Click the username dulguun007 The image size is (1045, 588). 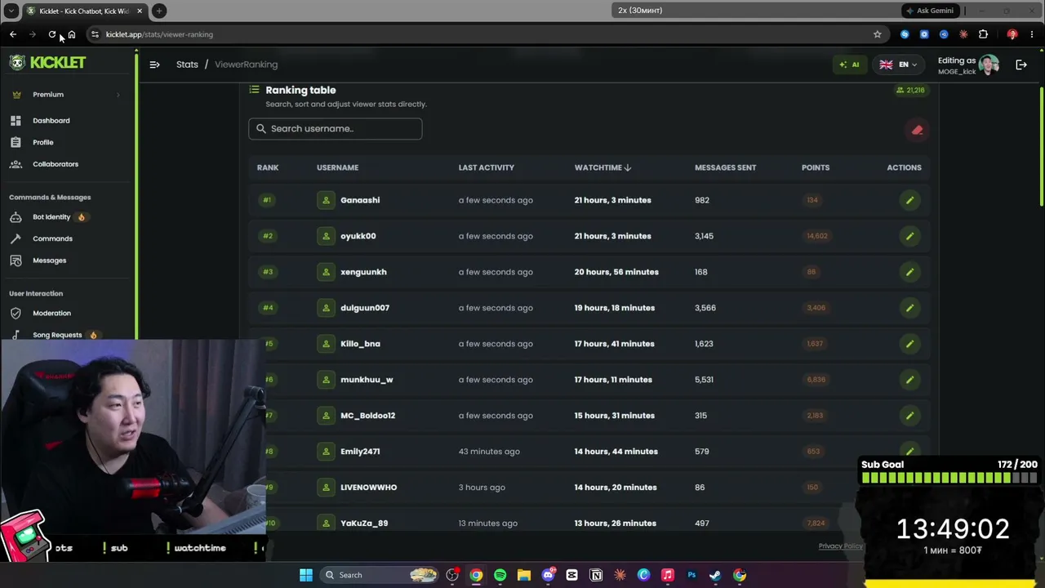click(x=365, y=308)
